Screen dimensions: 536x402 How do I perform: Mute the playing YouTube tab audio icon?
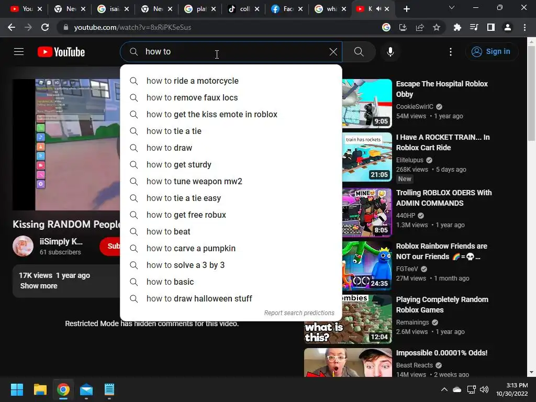[378, 9]
